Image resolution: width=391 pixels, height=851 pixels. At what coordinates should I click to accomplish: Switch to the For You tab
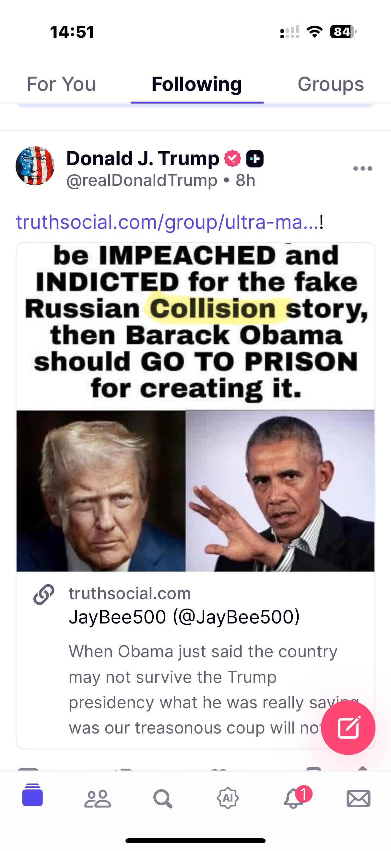(61, 84)
